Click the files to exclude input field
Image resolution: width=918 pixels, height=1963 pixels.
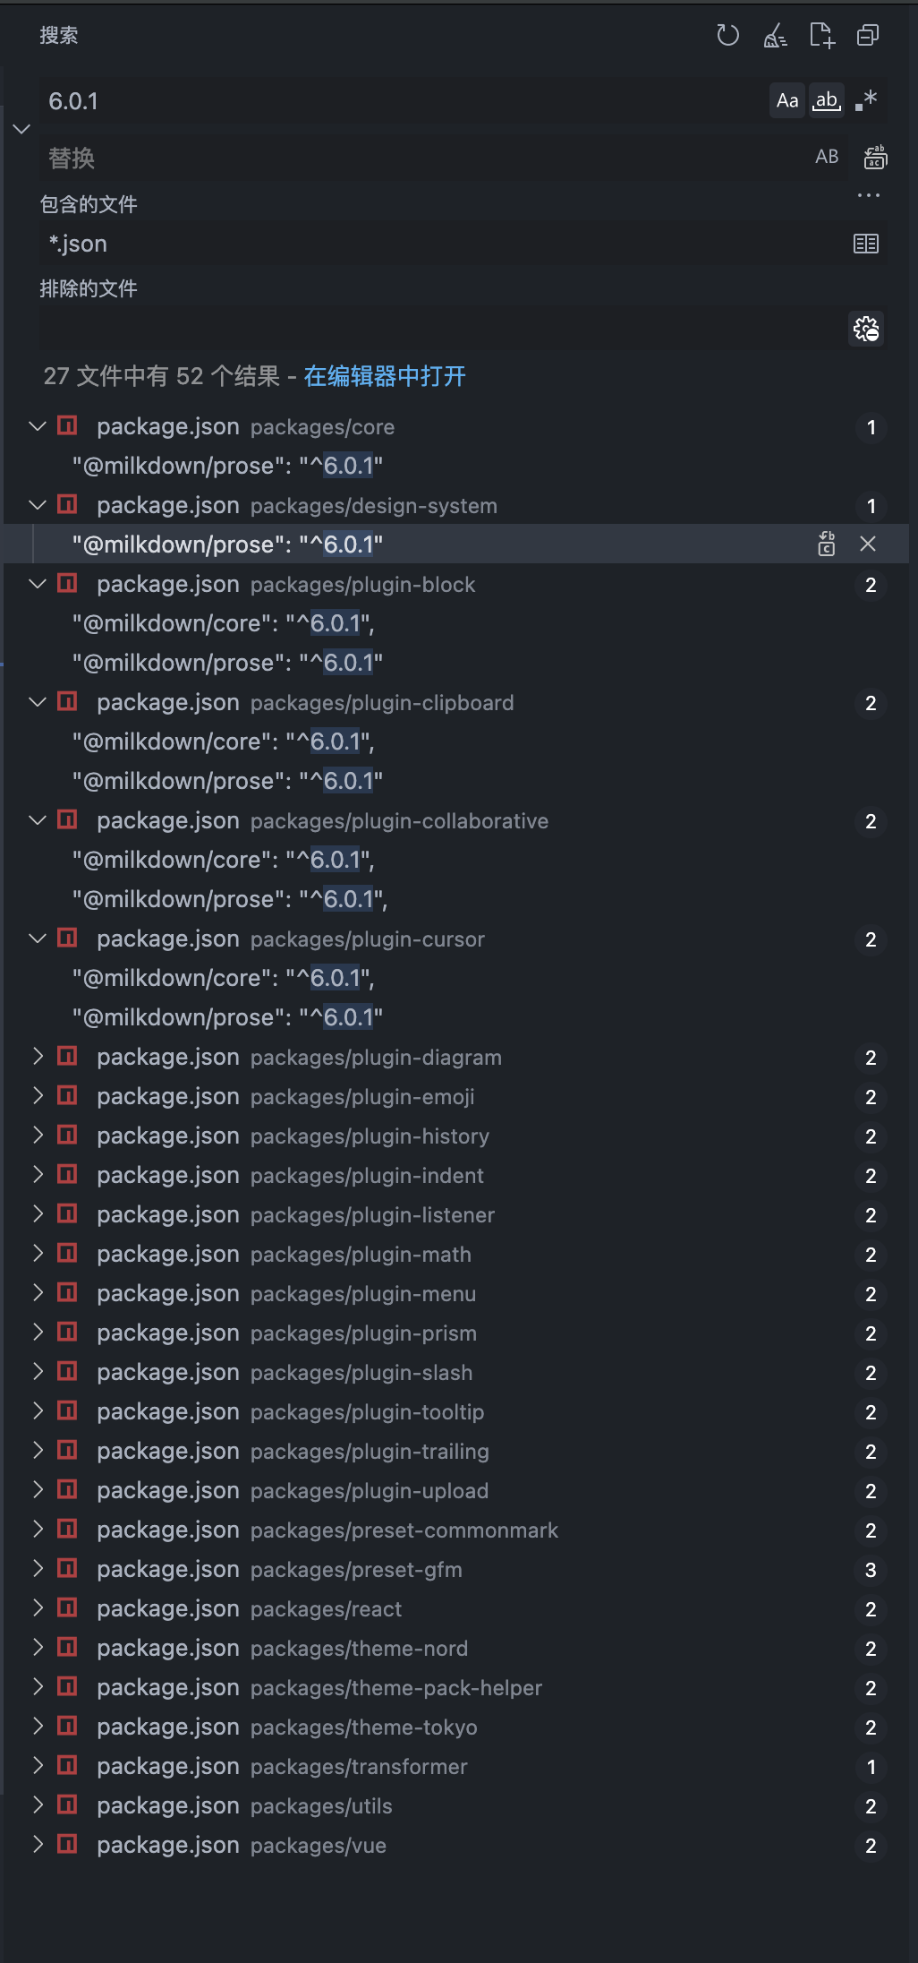coord(443,330)
